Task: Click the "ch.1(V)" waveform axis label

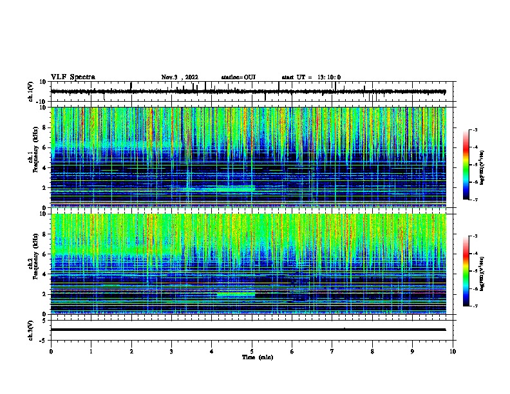Action: pyautogui.click(x=31, y=91)
